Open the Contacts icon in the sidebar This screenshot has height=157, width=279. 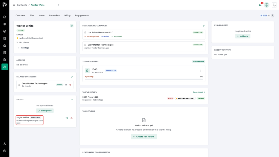point(5,67)
